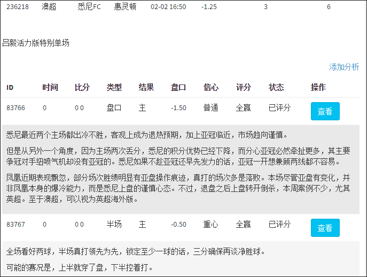Click the line 可能的赛况是
This screenshot has width=367, height=277.
pyautogui.click(x=80, y=267)
